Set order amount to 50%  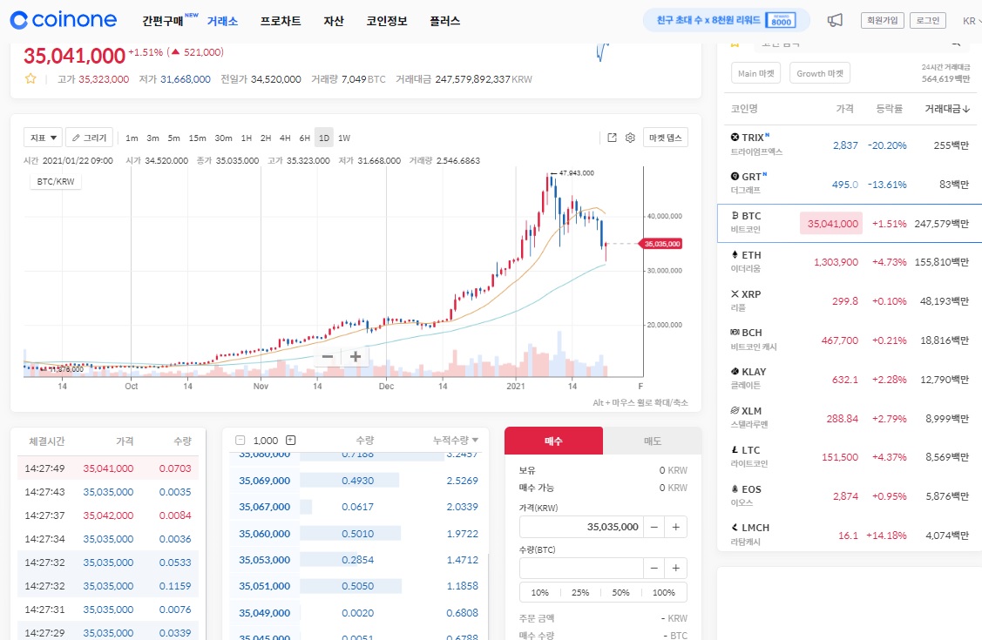click(x=620, y=592)
